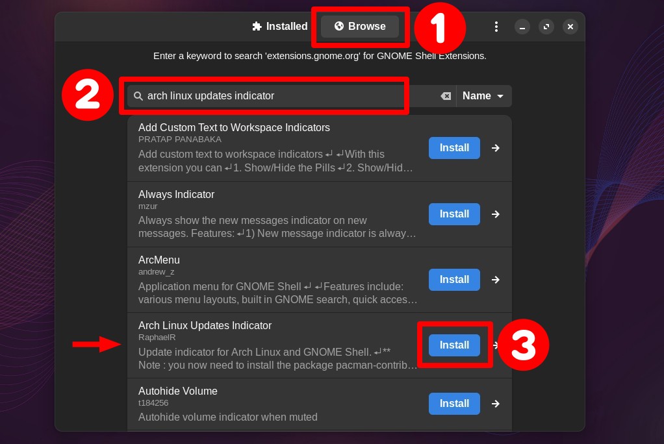Select the Always Indicator title
This screenshot has height=444, width=664.
176,194
